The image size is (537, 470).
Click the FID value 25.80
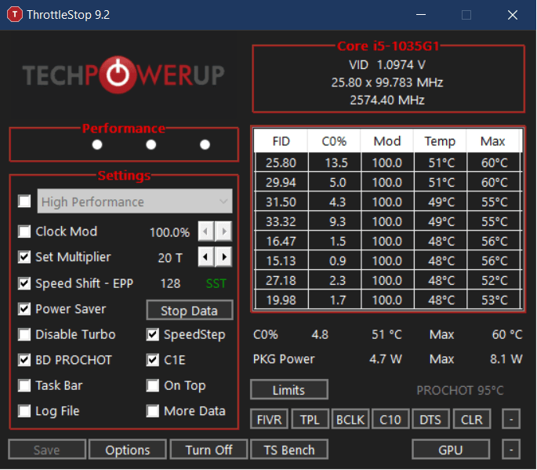click(x=281, y=162)
